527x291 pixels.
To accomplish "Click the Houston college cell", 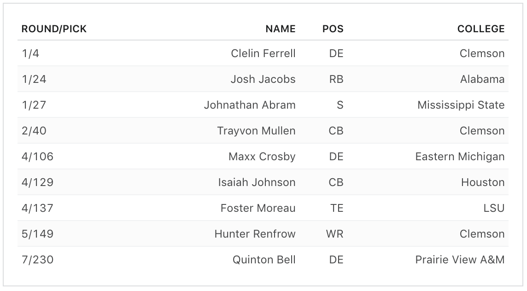I will (x=483, y=182).
